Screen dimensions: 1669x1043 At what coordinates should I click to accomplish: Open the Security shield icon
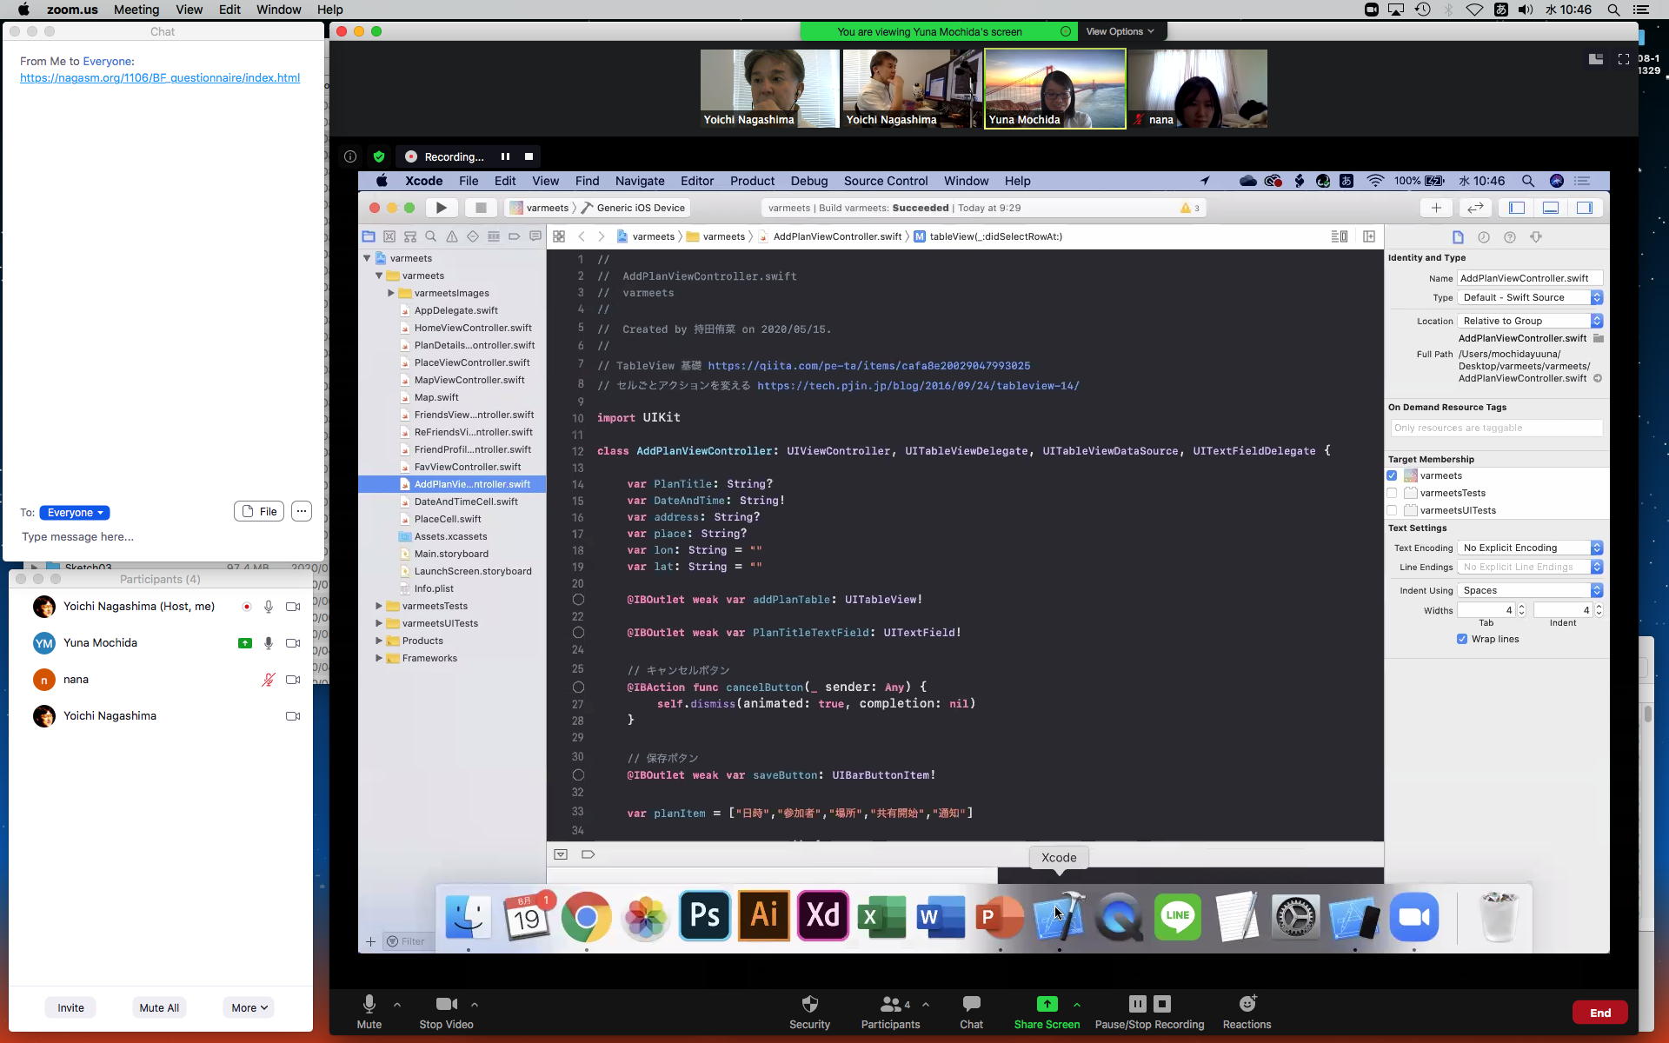[809, 1005]
